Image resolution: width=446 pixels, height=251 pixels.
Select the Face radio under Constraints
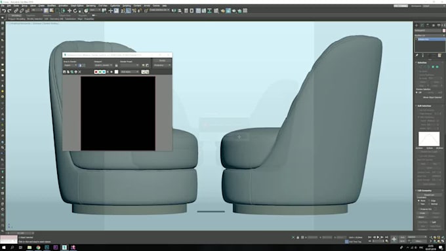[418, 204]
